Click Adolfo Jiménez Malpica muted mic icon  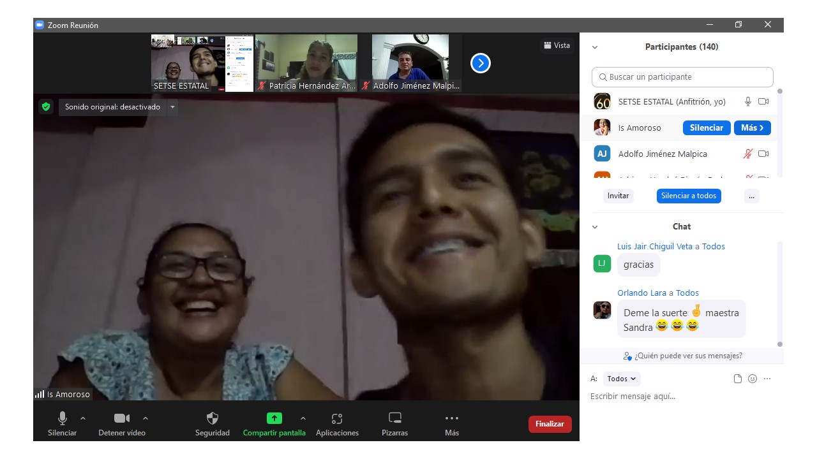pos(748,154)
